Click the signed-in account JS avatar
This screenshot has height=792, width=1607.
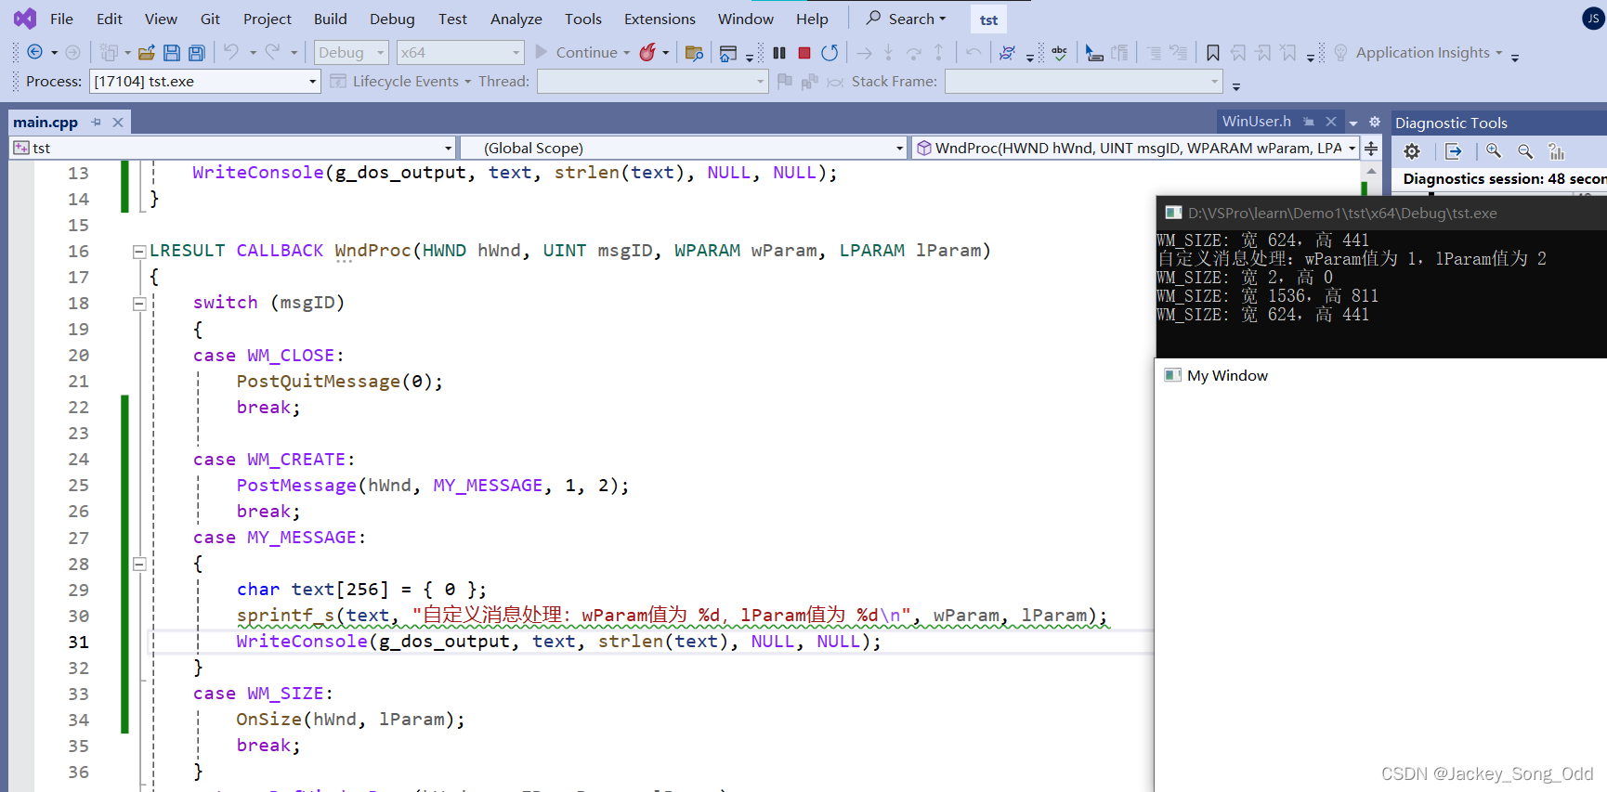click(x=1593, y=19)
